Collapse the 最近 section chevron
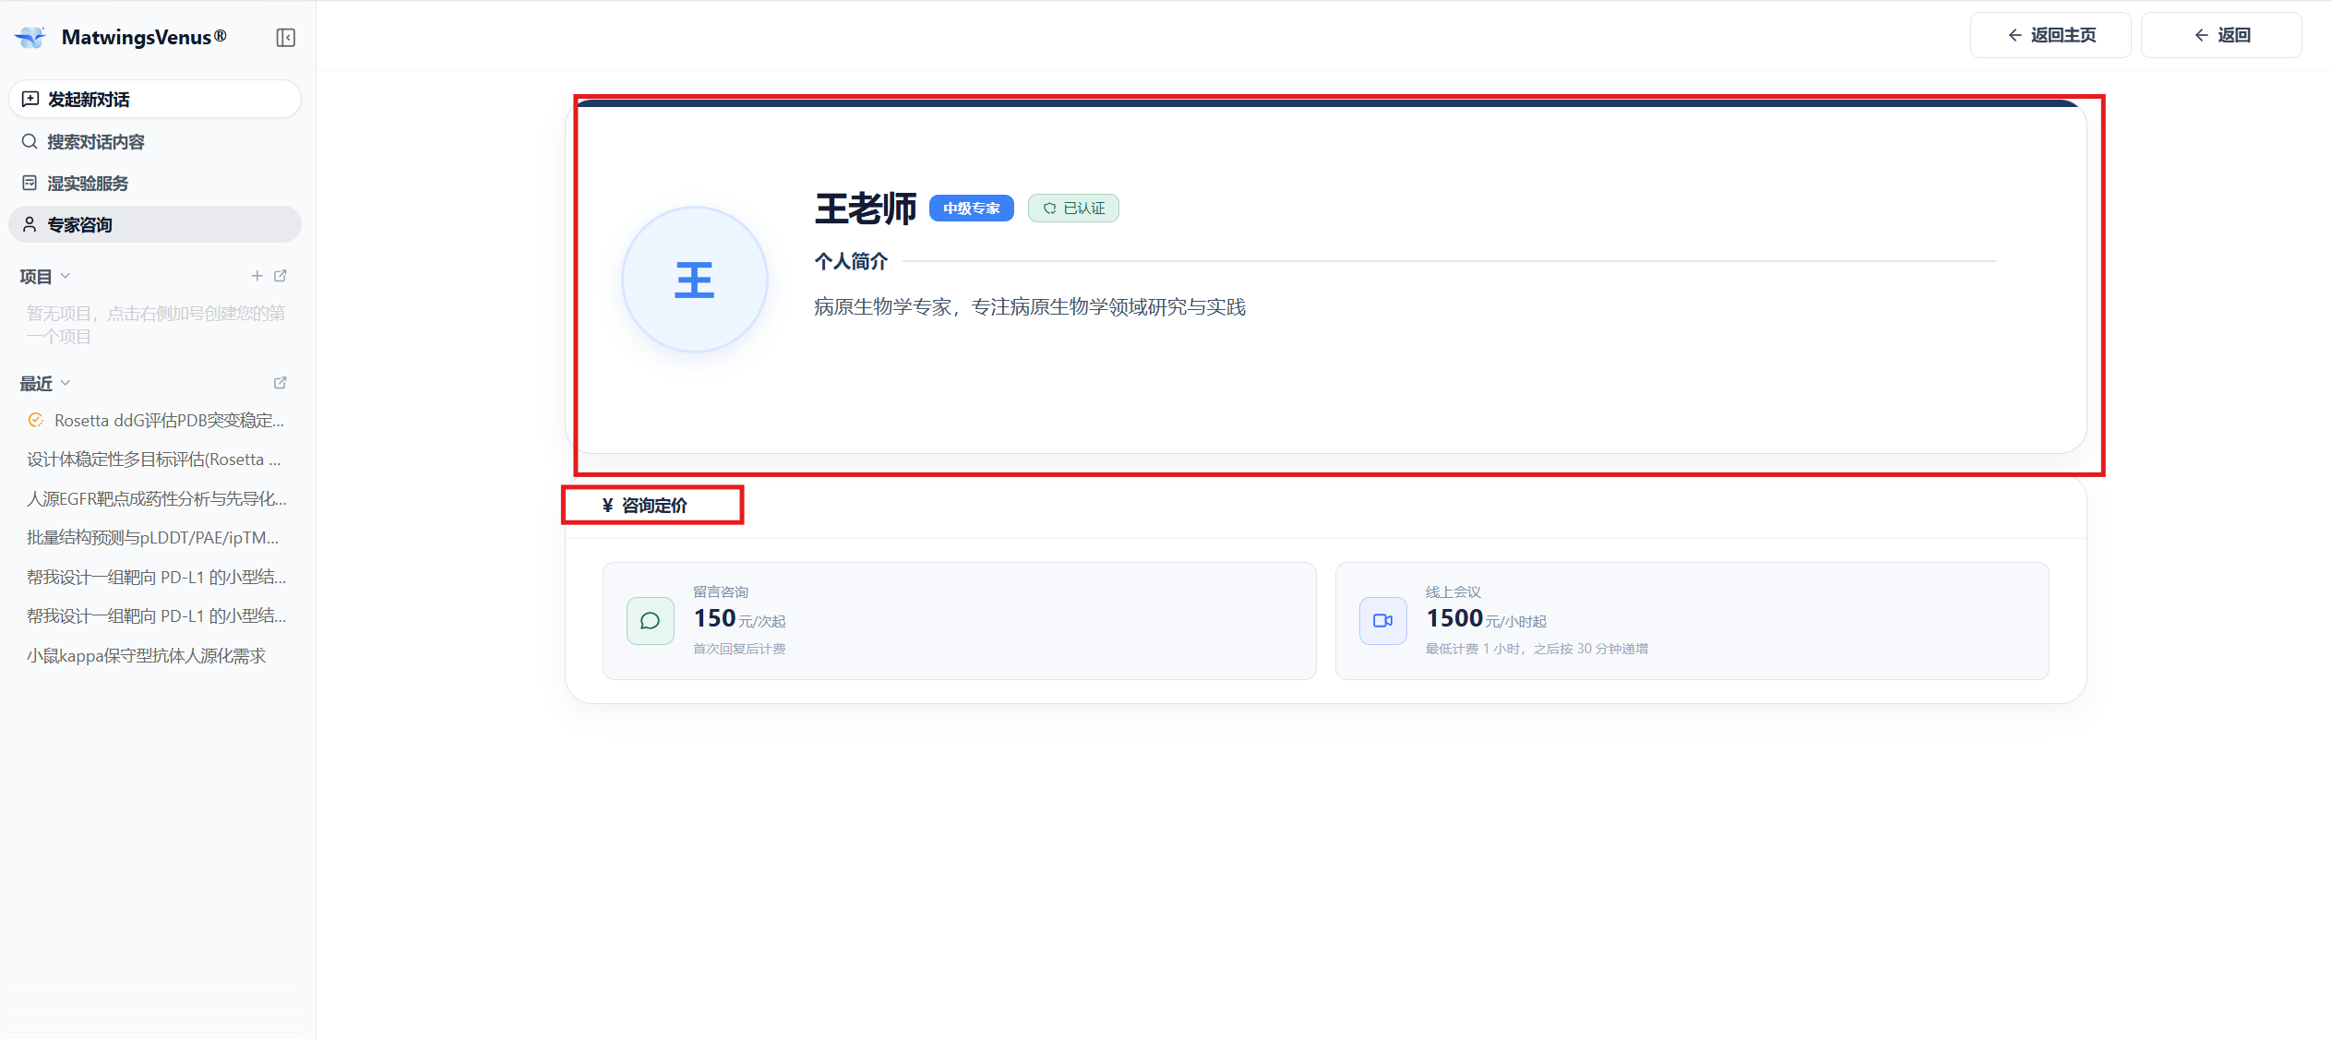 click(x=66, y=383)
